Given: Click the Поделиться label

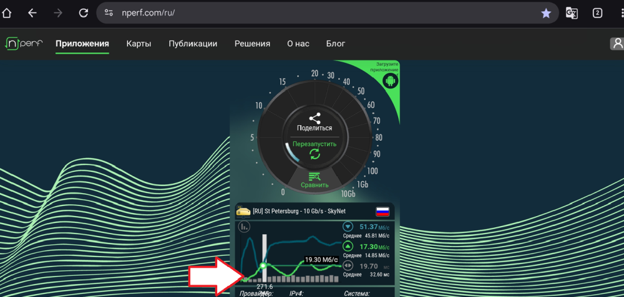Looking at the screenshot, I should click(314, 128).
